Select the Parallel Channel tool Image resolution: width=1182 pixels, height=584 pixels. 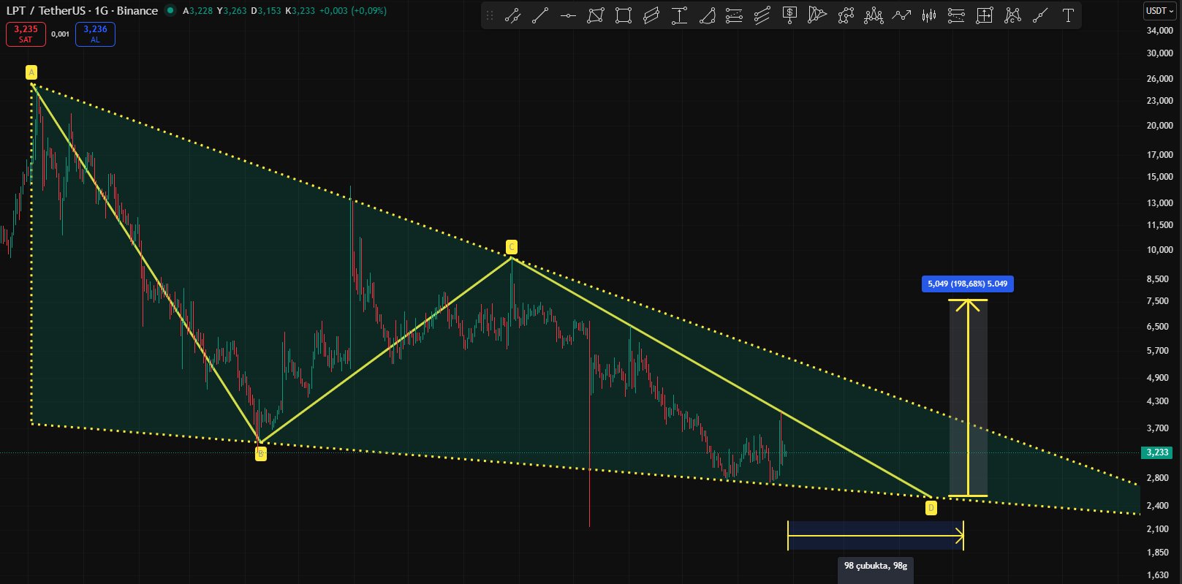pyautogui.click(x=651, y=15)
